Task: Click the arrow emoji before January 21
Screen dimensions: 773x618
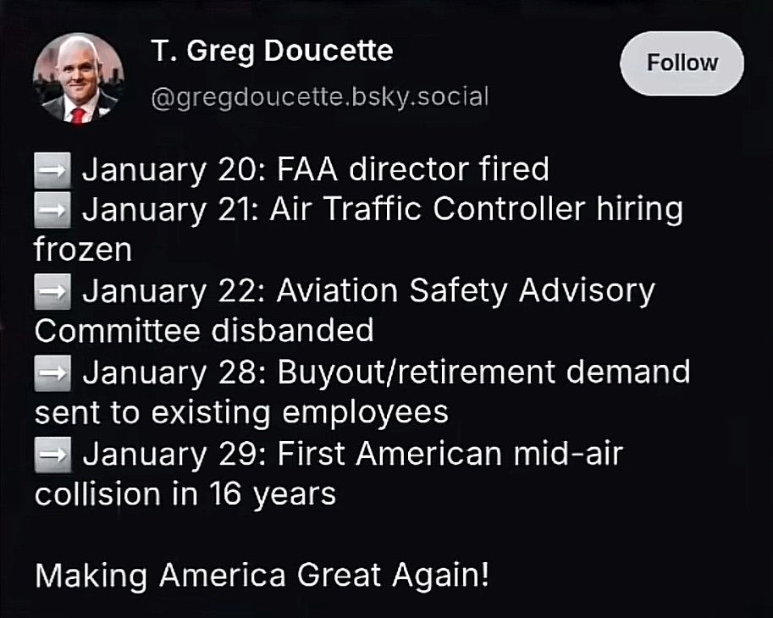Action: (52, 210)
